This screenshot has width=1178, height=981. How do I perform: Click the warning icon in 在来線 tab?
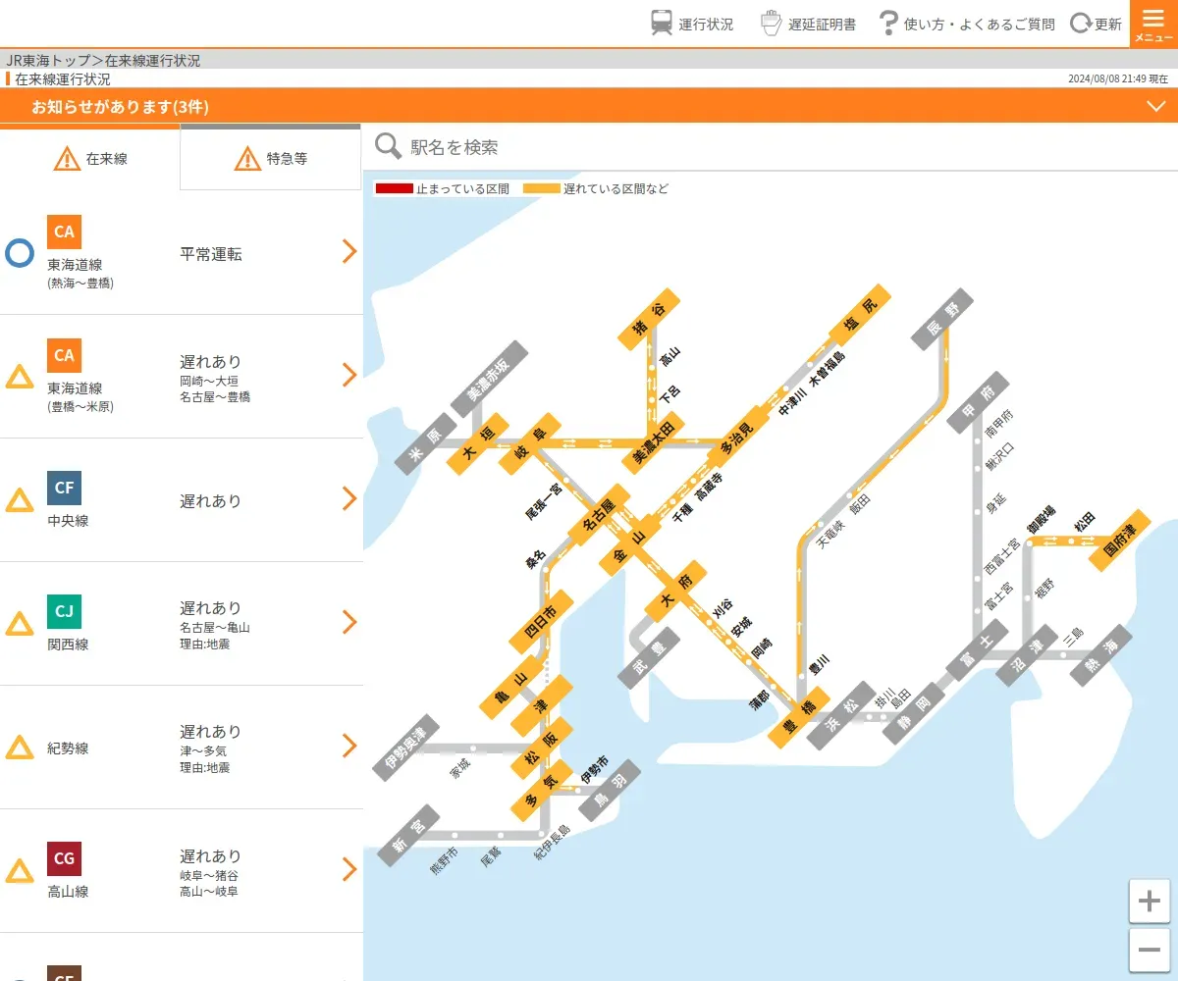click(67, 158)
